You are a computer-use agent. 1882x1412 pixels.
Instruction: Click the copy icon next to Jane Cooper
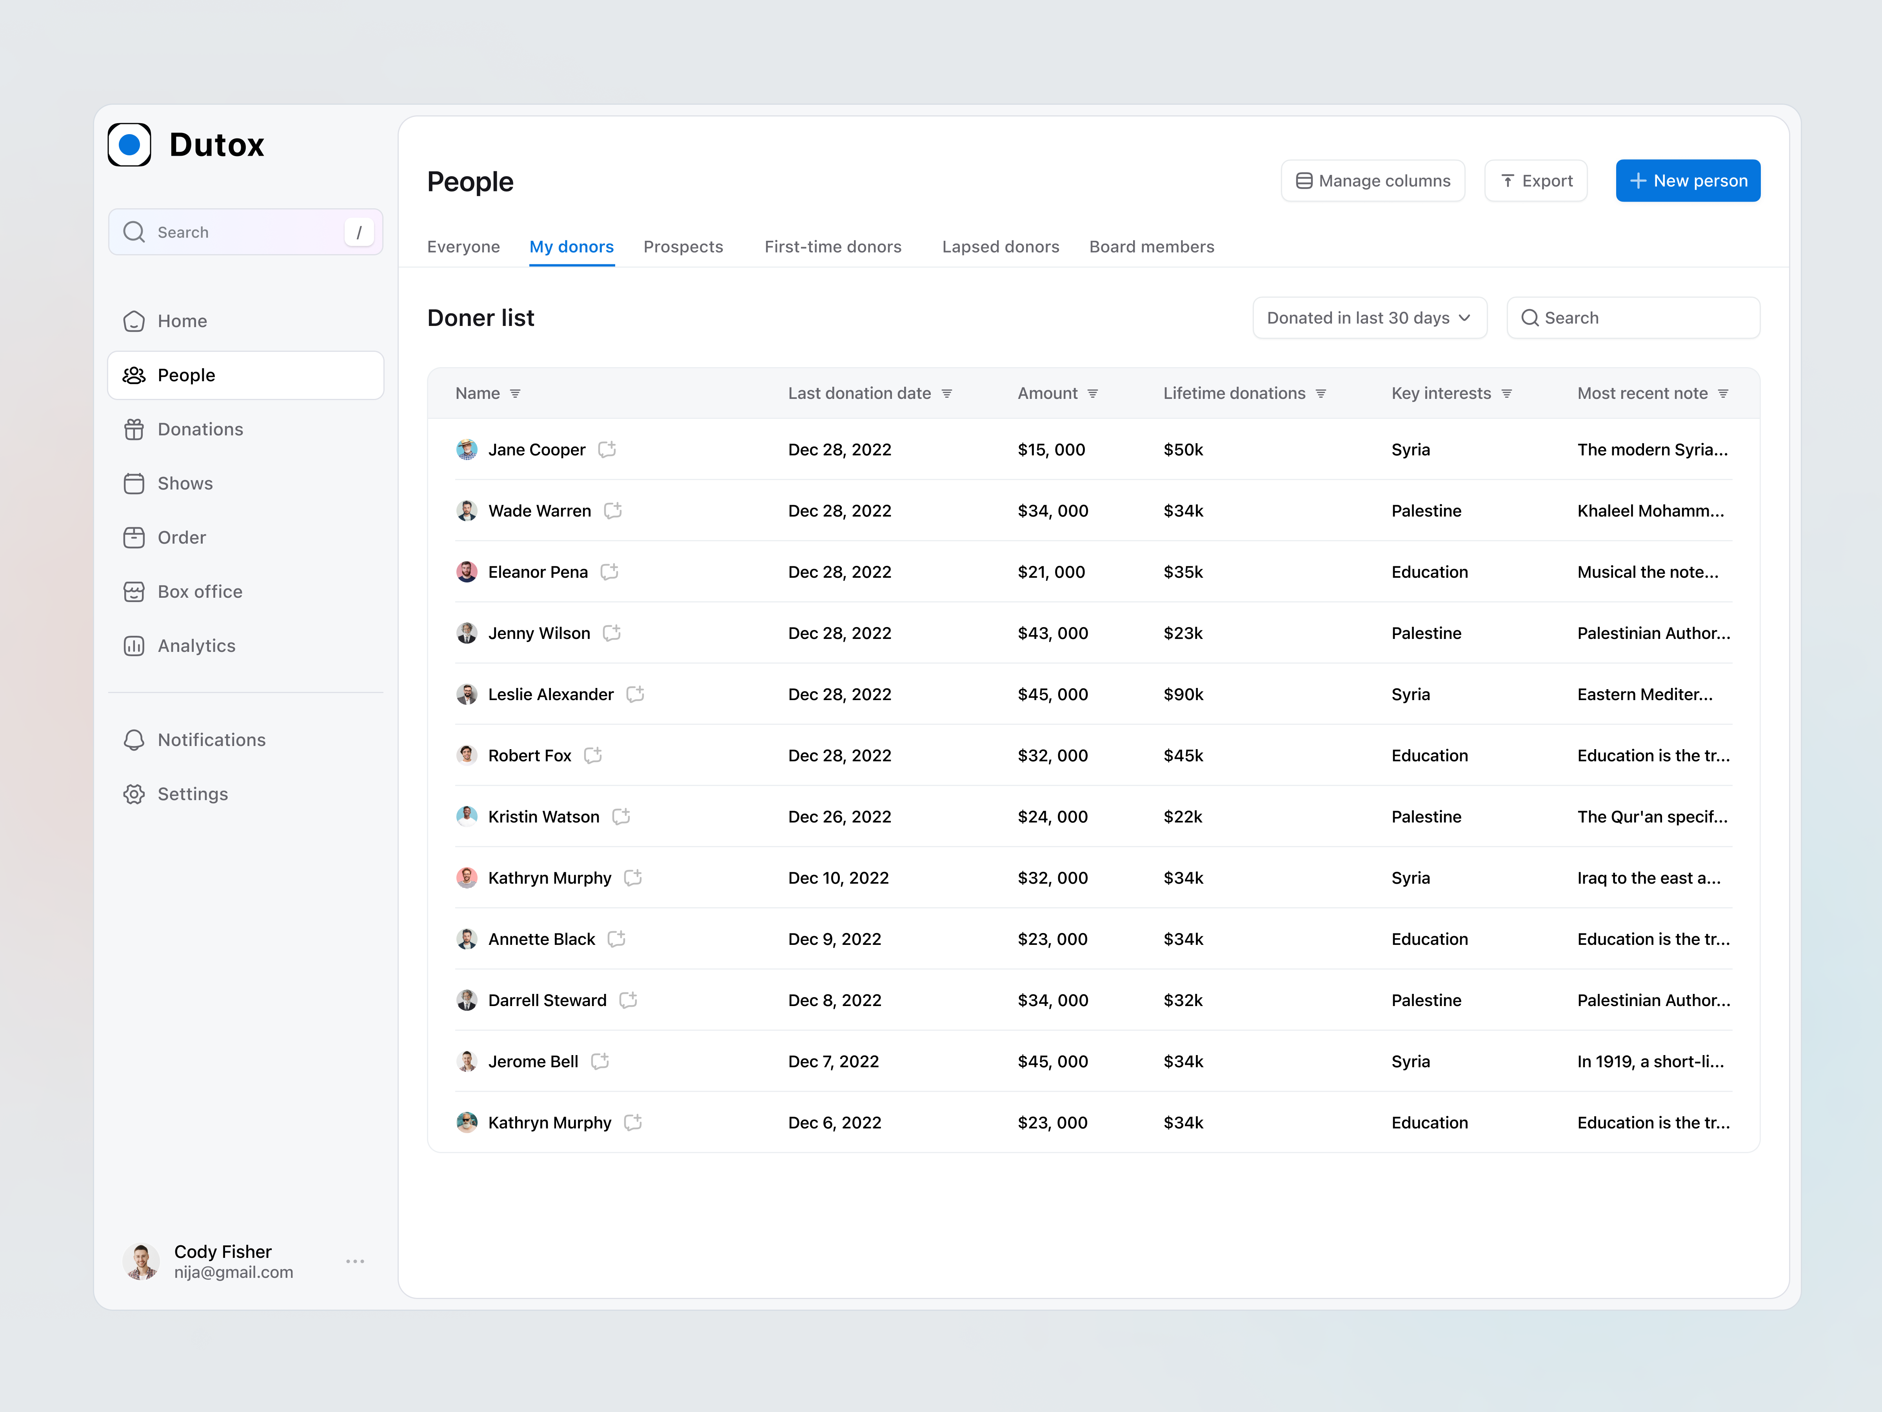607,449
